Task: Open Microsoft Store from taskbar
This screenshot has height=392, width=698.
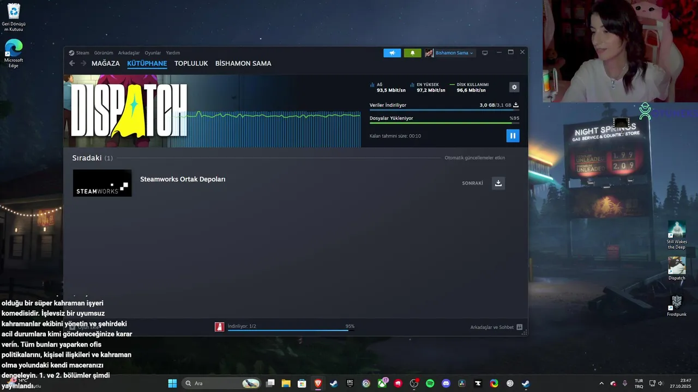Action: pyautogui.click(x=302, y=383)
